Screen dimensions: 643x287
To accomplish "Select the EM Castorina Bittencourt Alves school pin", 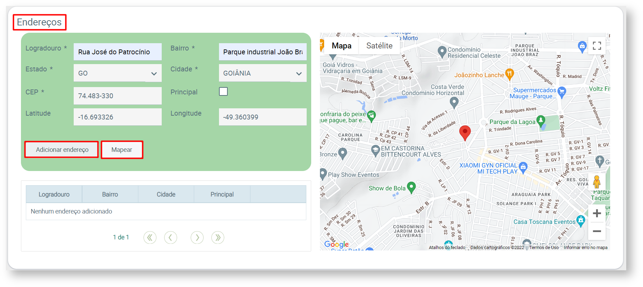I will 375,150.
